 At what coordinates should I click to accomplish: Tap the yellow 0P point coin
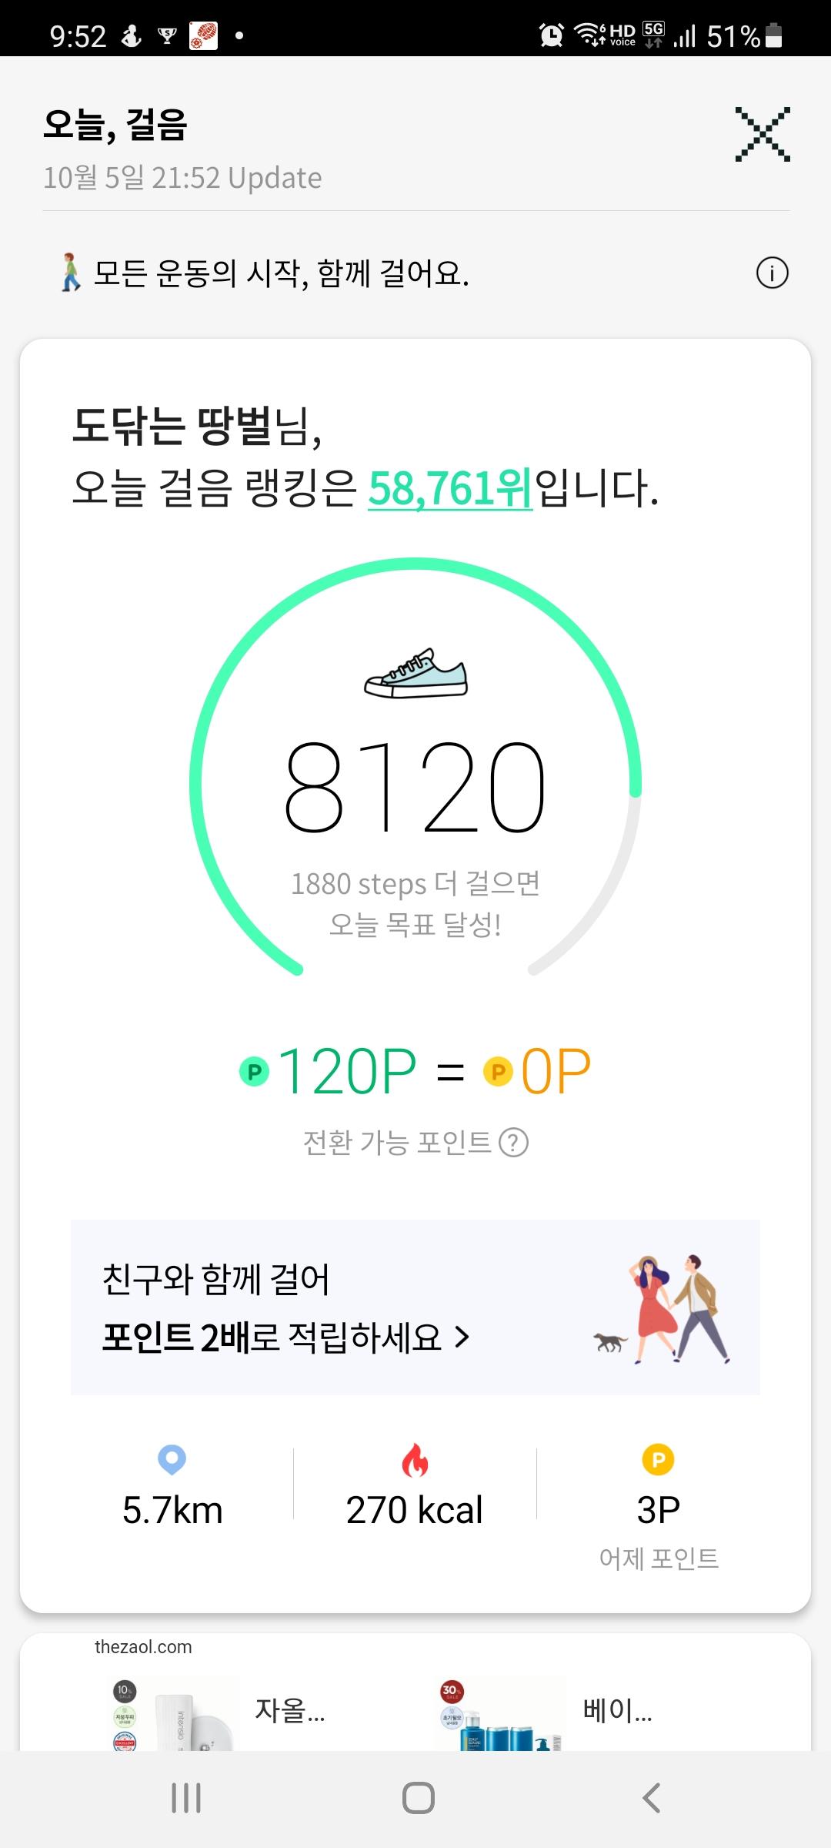pos(498,1071)
